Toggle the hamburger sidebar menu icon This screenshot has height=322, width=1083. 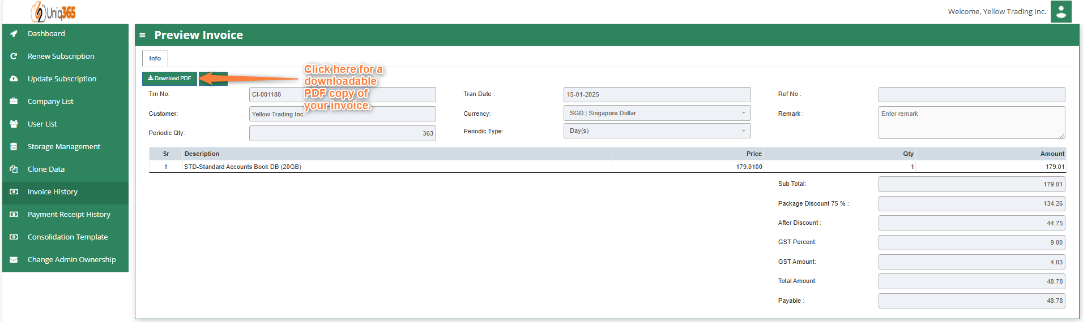pos(142,35)
